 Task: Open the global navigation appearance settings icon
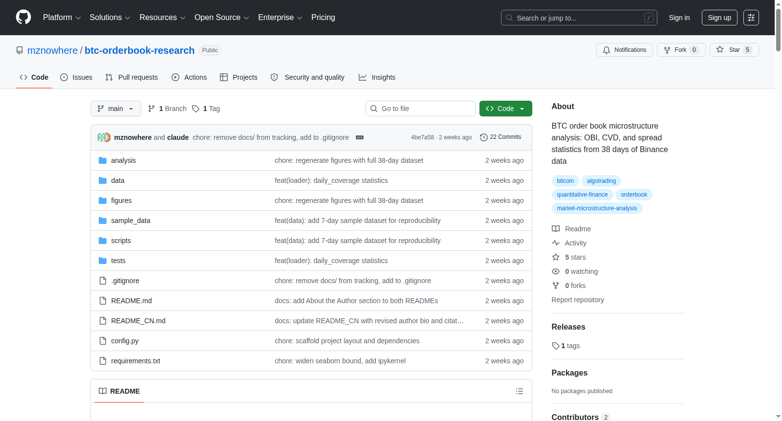pyautogui.click(x=751, y=18)
